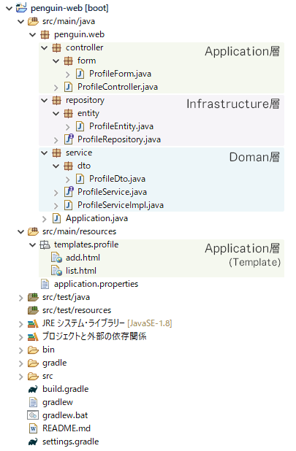The height and width of the screenshot is (451, 296).
Task: Click the penguin.web package icon
Action: tap(45, 34)
